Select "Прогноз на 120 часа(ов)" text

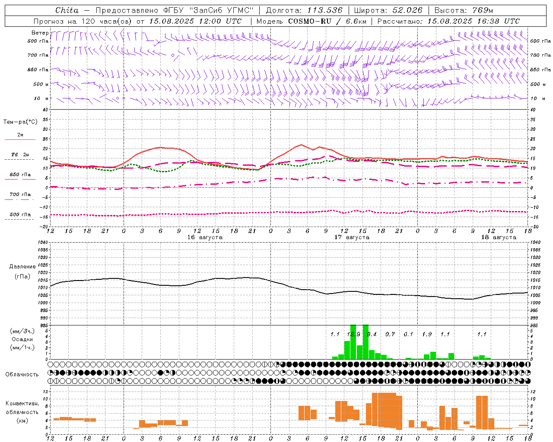coord(83,21)
